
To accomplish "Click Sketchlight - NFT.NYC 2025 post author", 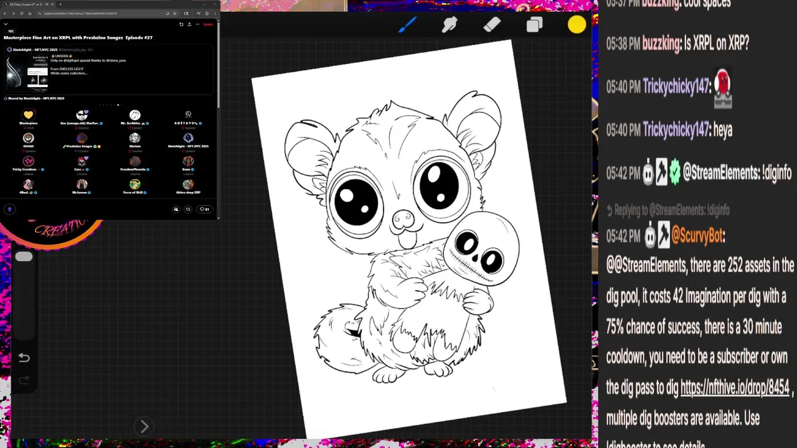I will click(x=35, y=49).
